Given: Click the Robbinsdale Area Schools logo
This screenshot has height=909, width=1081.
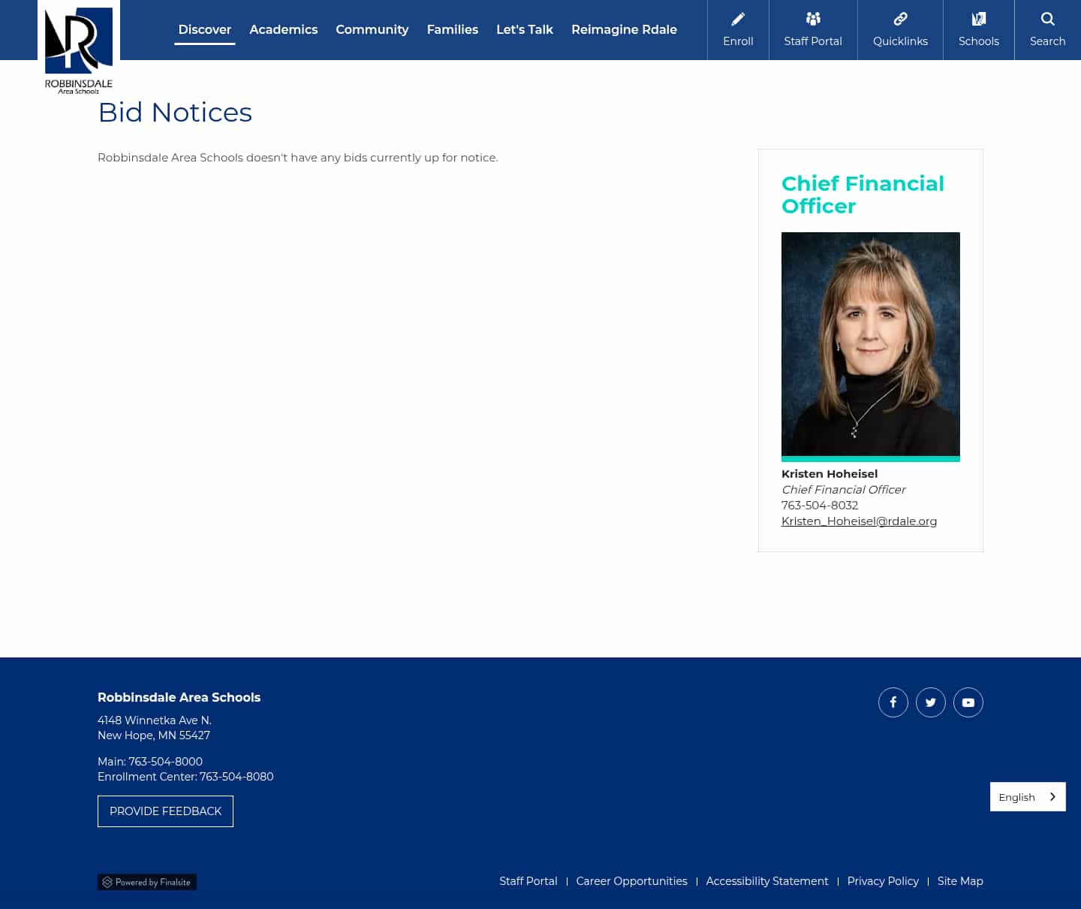Looking at the screenshot, I should [x=79, y=50].
